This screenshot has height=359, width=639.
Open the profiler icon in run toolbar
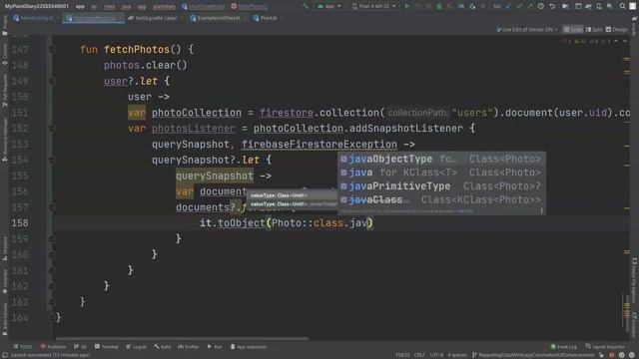(461, 6)
